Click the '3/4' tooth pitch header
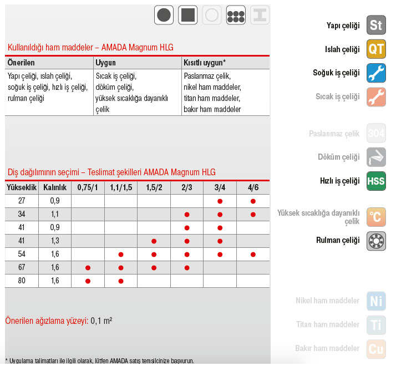The image size is (396, 366). point(220,187)
